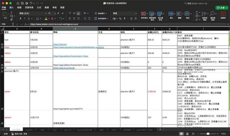Expand Merge and Center (合并后居中) dropdown arrow
The width and height of the screenshot is (230, 136).
coord(108,19)
